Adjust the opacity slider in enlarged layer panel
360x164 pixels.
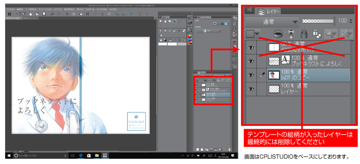(319, 22)
